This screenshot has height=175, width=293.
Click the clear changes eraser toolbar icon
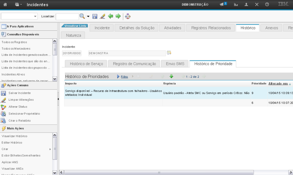click(x=102, y=16)
